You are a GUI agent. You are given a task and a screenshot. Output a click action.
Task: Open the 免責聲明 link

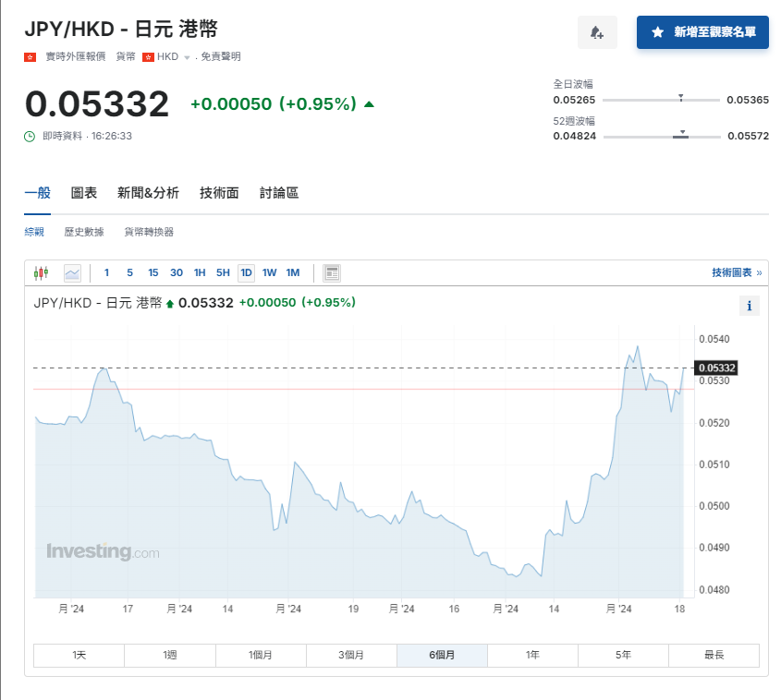point(221,56)
